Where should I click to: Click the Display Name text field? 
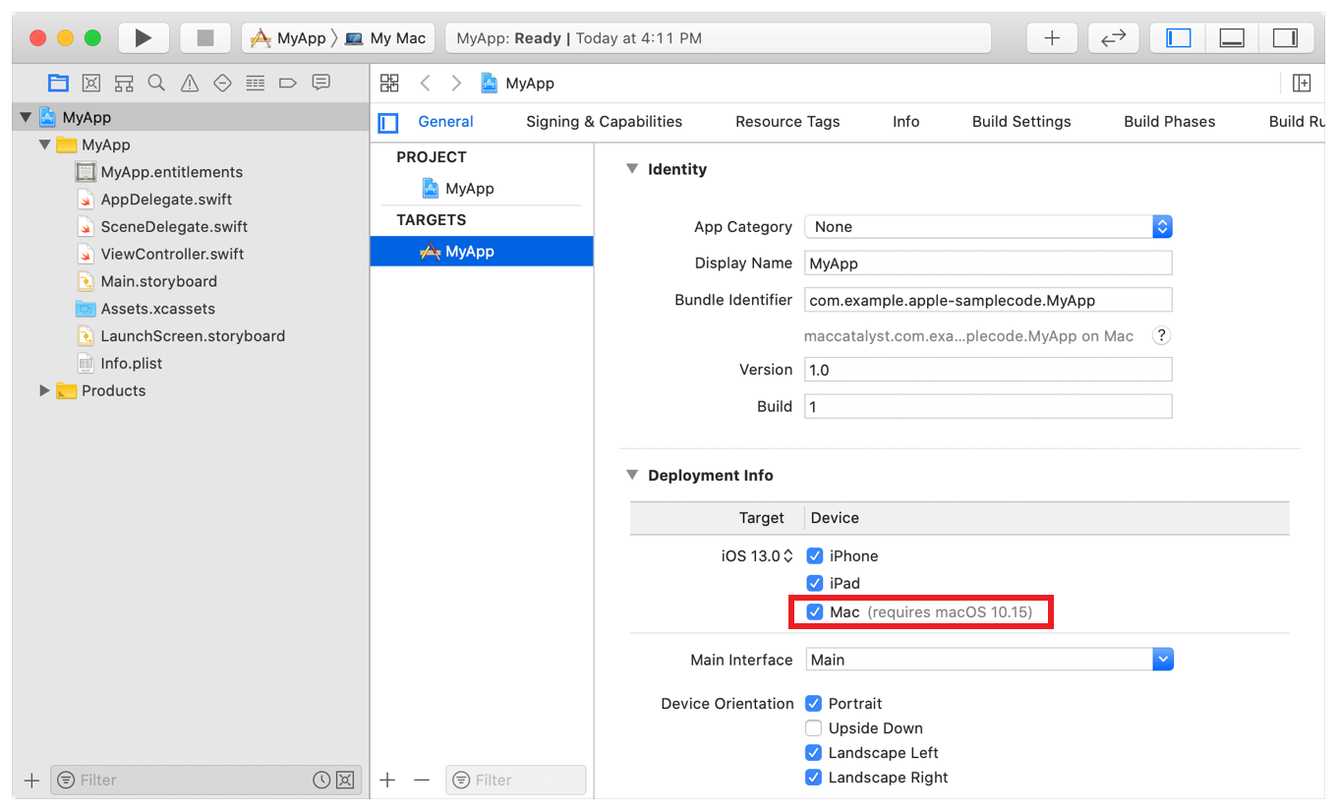click(988, 263)
